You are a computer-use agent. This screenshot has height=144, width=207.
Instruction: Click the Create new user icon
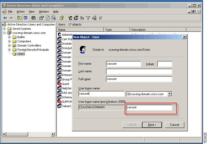[70, 18]
